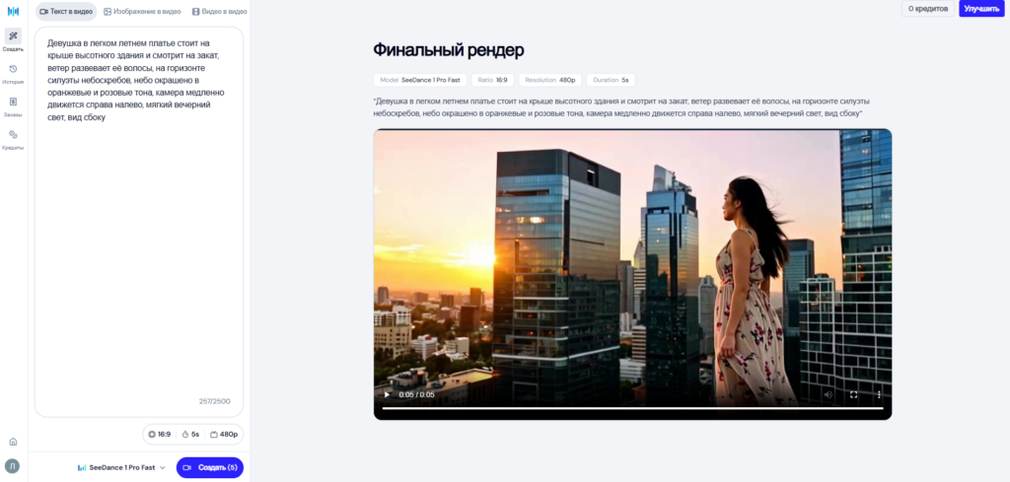
Task: Change the 5s duration setting
Action: (x=190, y=435)
